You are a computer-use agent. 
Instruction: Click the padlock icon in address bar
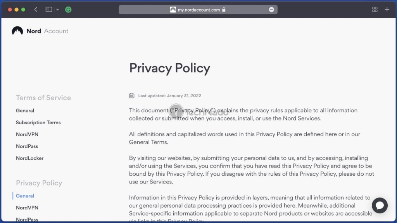click(x=224, y=10)
